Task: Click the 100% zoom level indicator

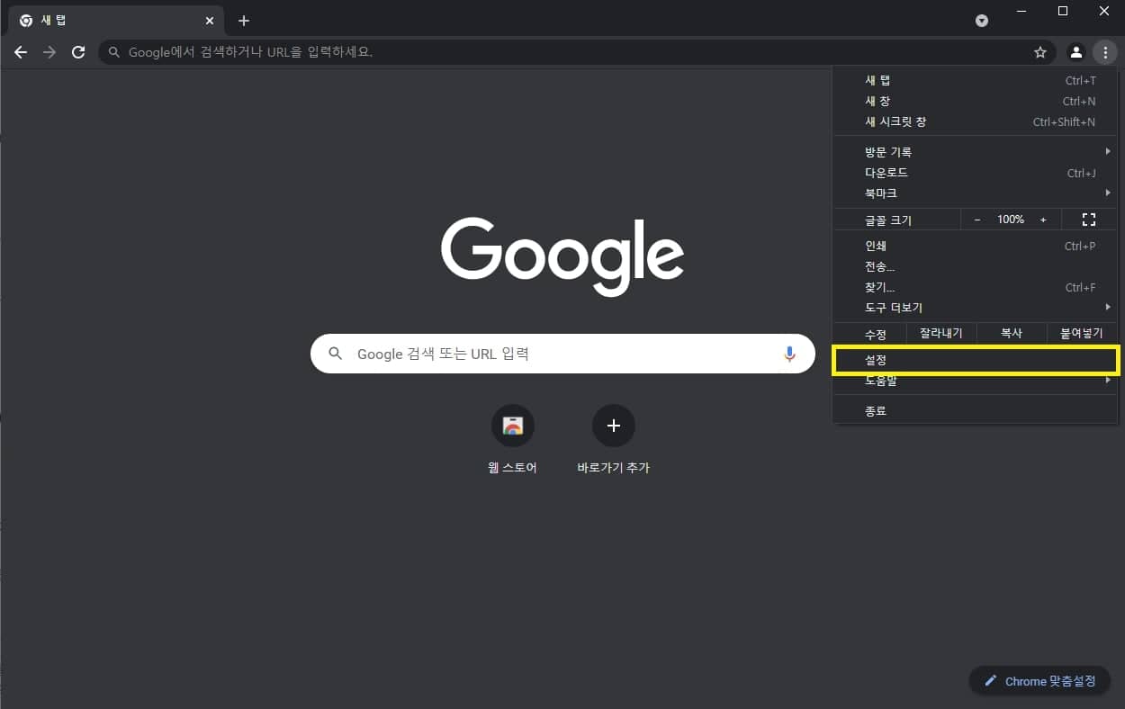Action: (x=1011, y=219)
